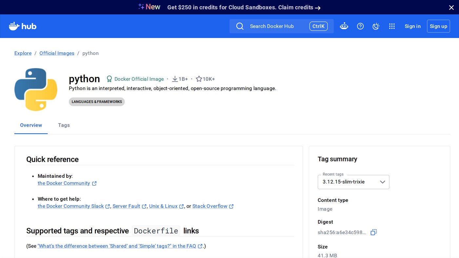459x258 pixels.
Task: Click the Ctrl K shortcut badge
Action: pos(318,26)
